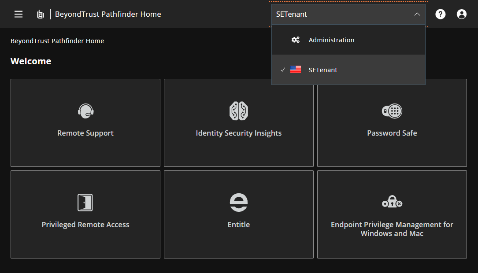
Task: Open Endpoint Privilege Management for Windows and Mac
Action: (392, 214)
